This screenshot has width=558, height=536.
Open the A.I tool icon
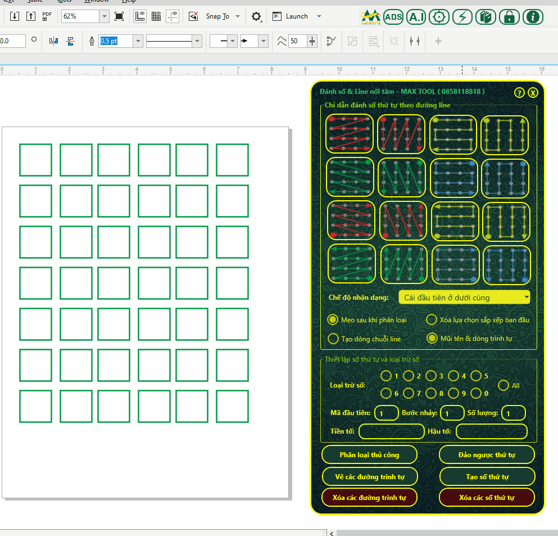tap(416, 17)
